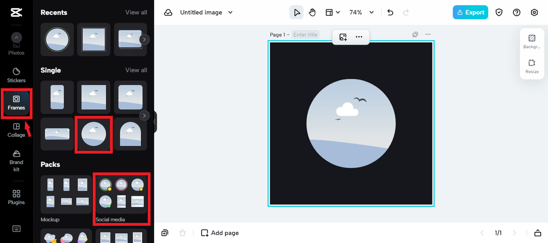Open the Social media frames pack
The width and height of the screenshot is (548, 243).
point(121,194)
